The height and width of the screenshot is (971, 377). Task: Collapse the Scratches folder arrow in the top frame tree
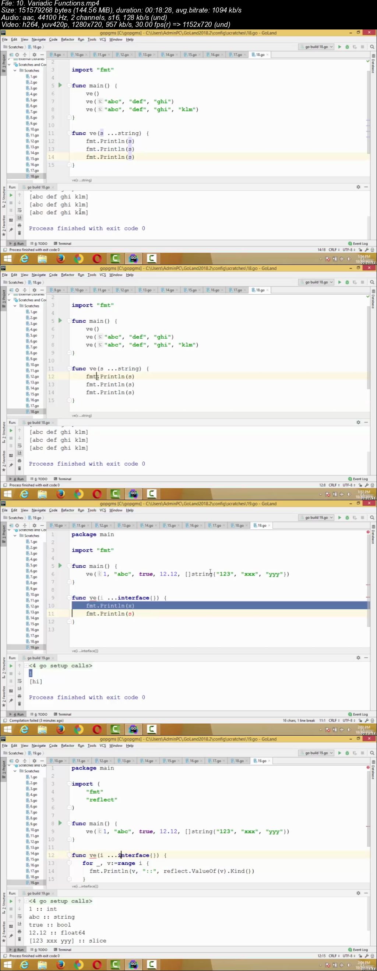[x=15, y=70]
